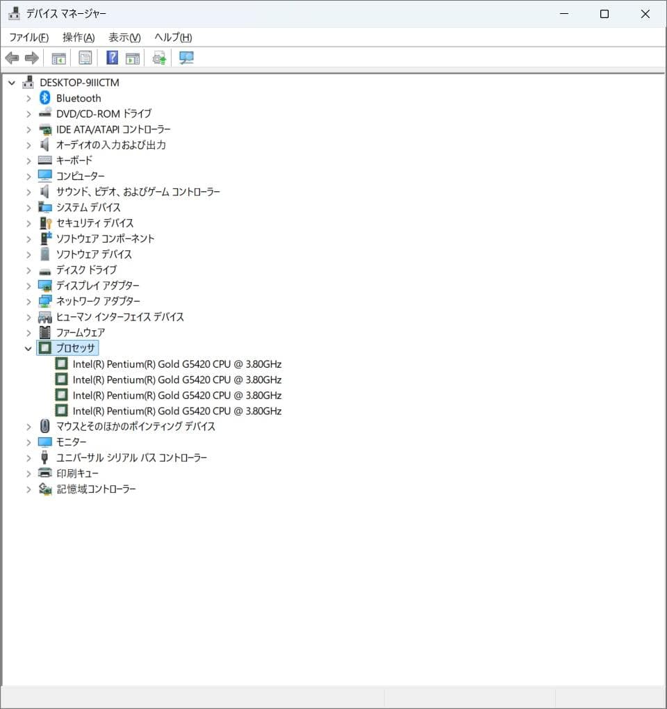Click the scan for hardware changes icon
667x709 pixels.
click(158, 57)
